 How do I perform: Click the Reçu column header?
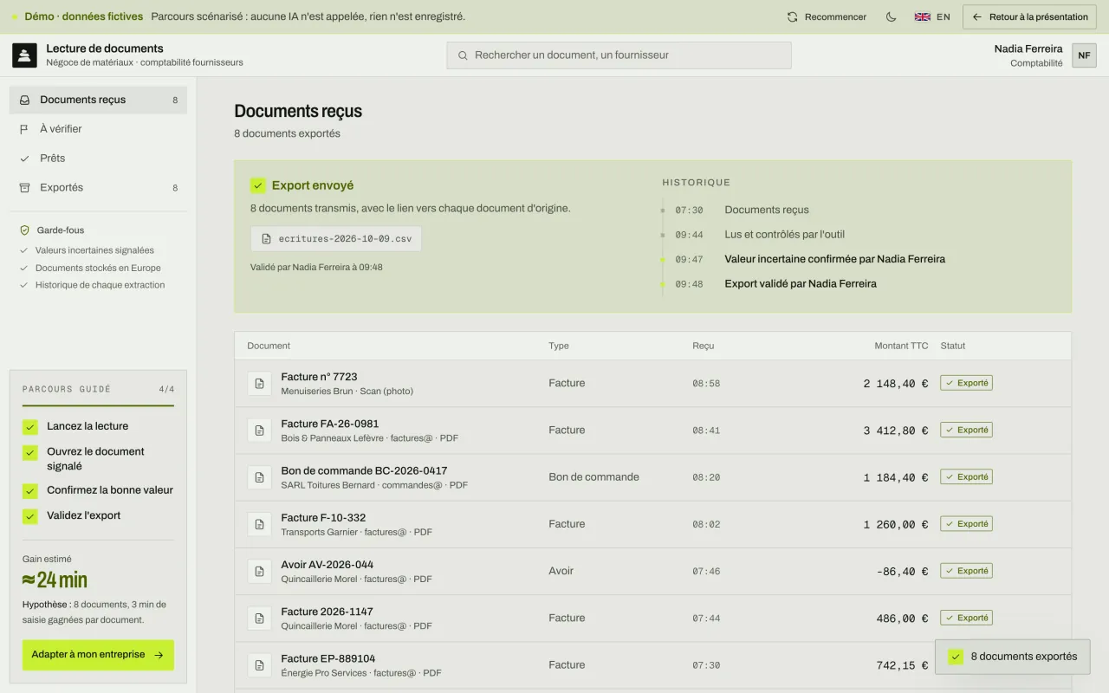coord(704,346)
